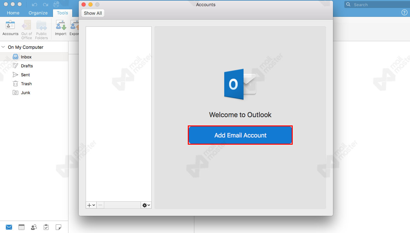Open the Notes view icon
This screenshot has height=233, width=410.
coord(58,227)
